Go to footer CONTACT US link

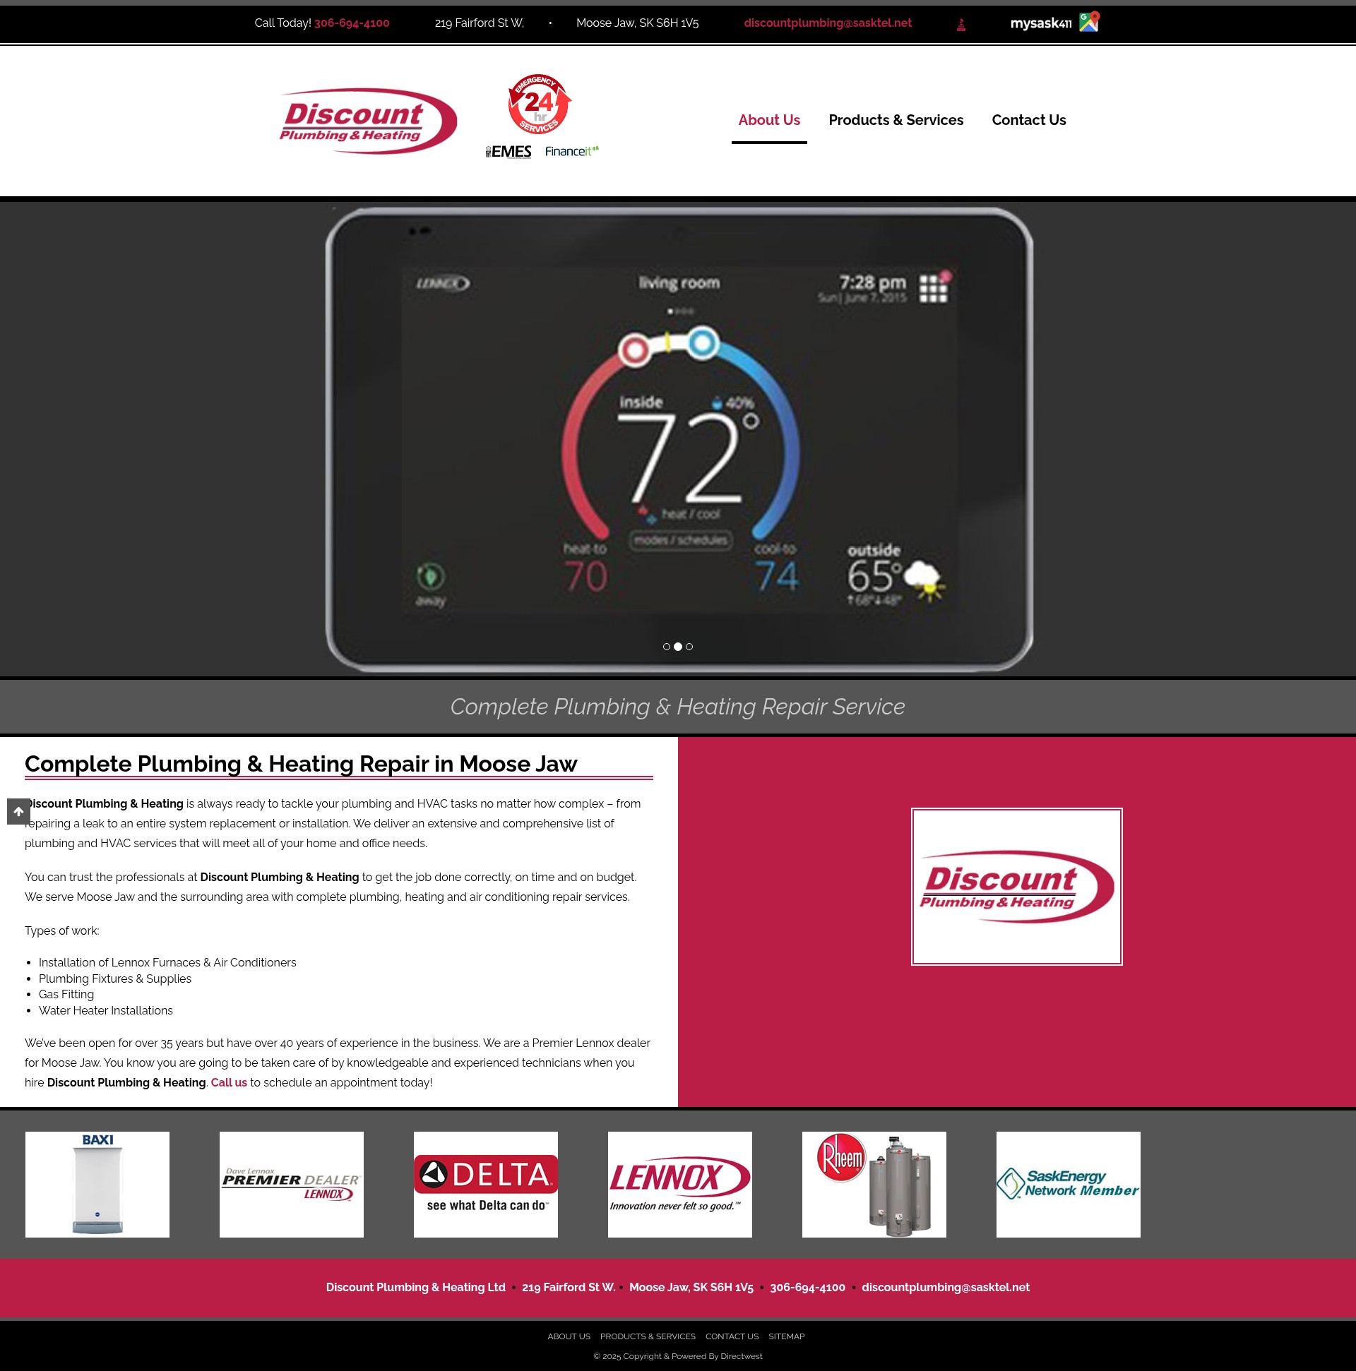(732, 1336)
